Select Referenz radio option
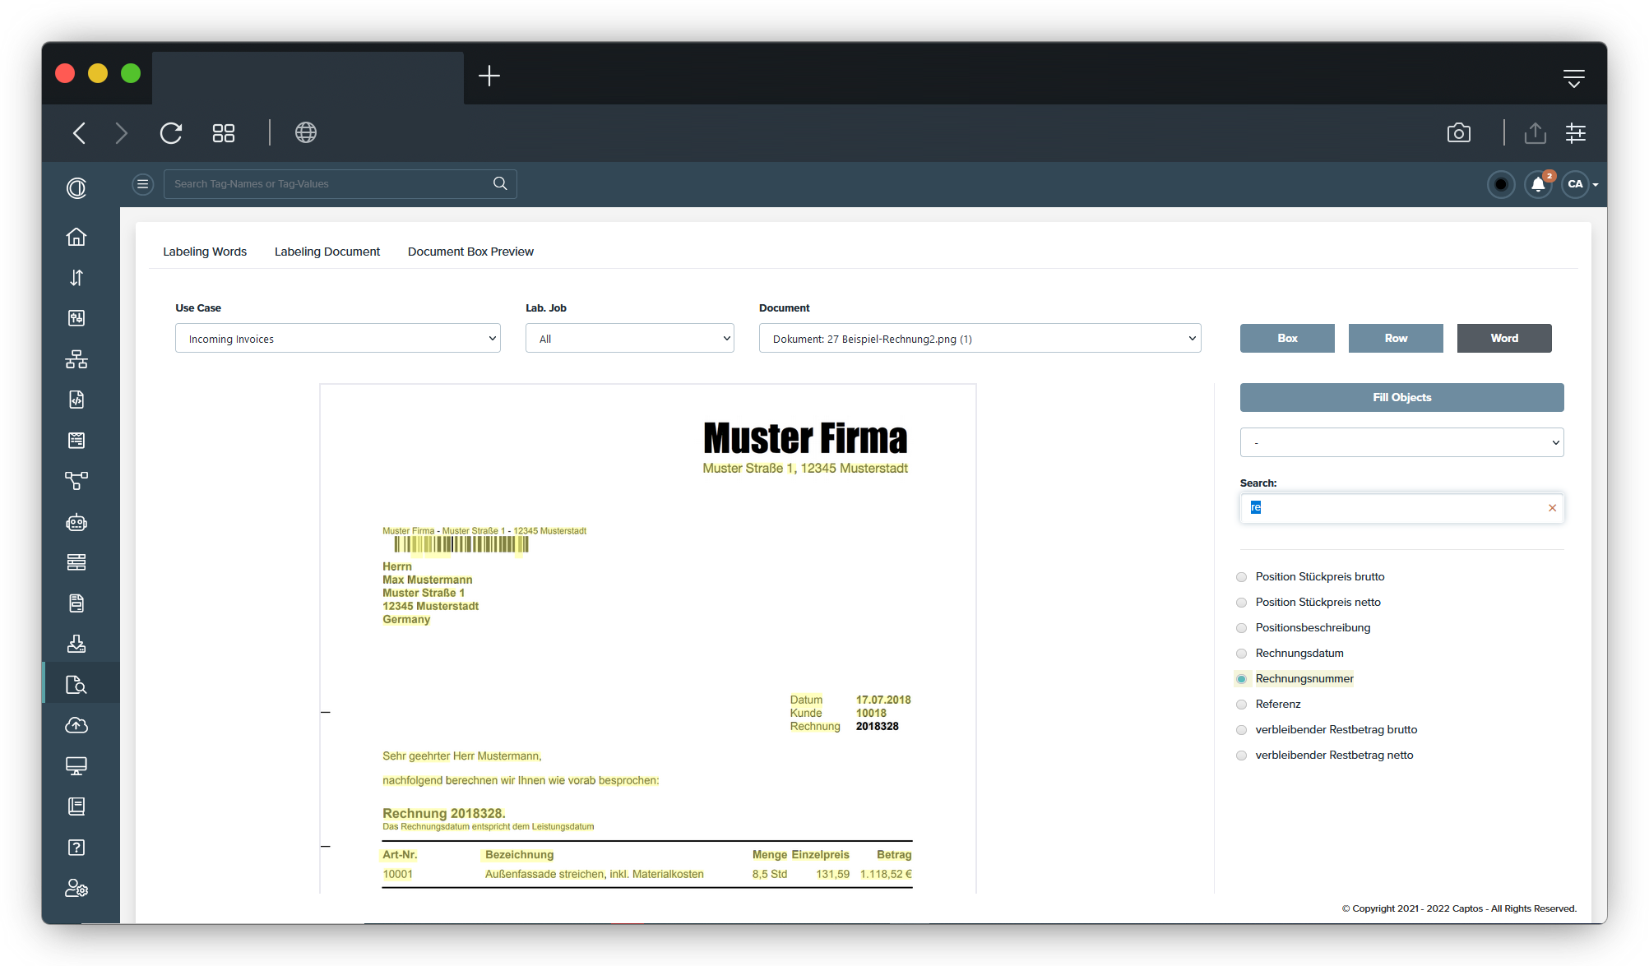 coord(1242,705)
